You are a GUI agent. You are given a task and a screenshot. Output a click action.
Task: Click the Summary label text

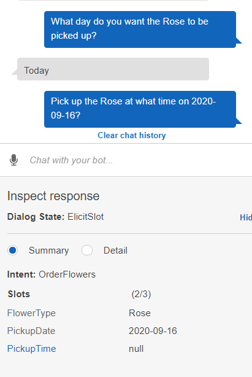pos(48,251)
